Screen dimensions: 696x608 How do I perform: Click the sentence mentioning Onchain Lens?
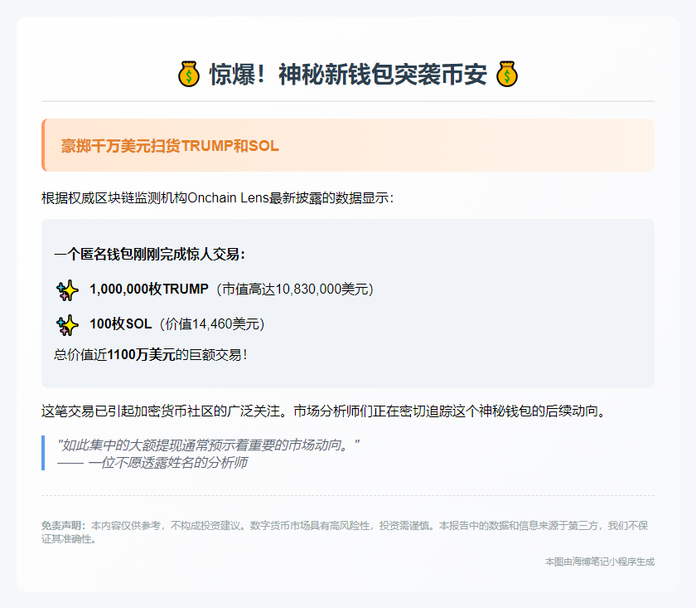(217, 197)
